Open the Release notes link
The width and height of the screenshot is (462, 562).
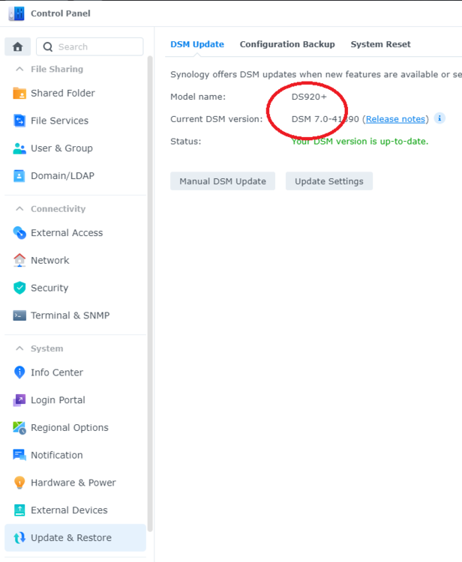click(395, 119)
